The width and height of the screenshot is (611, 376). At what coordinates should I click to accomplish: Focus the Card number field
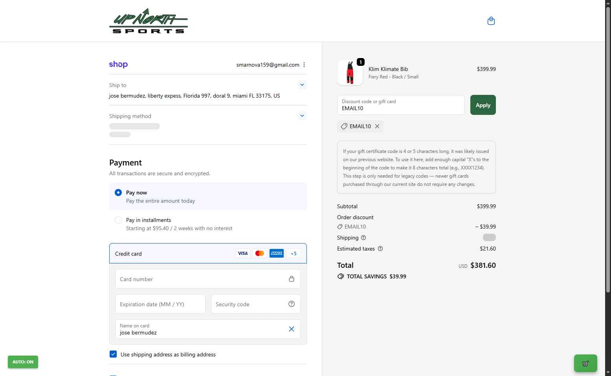[x=208, y=279]
